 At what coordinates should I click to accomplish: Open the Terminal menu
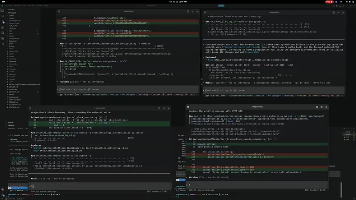pos(39,6)
